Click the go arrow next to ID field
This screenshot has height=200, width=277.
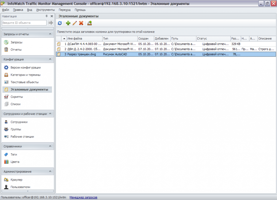coord(51,23)
